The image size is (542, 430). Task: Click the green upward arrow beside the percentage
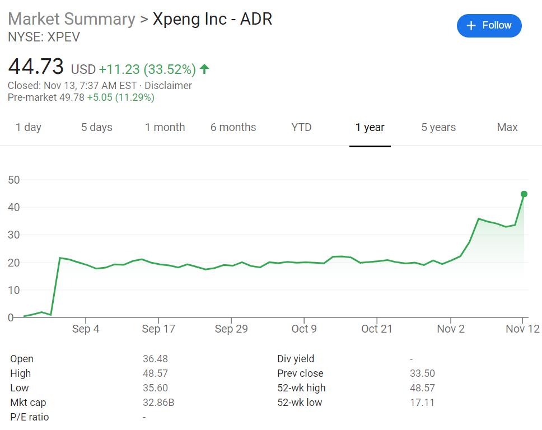[204, 68]
